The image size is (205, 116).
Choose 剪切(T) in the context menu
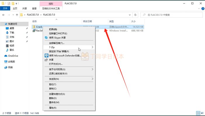pos(69,84)
